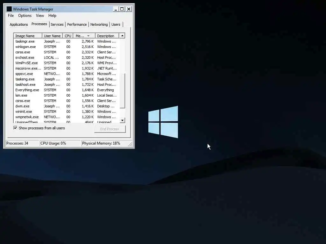Open the Options menu
Screen dimensions: 326x244
coord(25,16)
